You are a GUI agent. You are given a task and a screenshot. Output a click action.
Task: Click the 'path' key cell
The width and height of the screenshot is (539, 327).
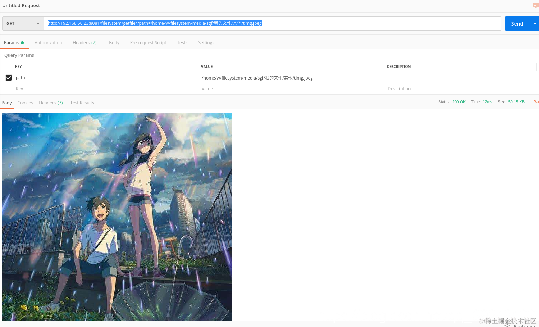[x=106, y=78]
